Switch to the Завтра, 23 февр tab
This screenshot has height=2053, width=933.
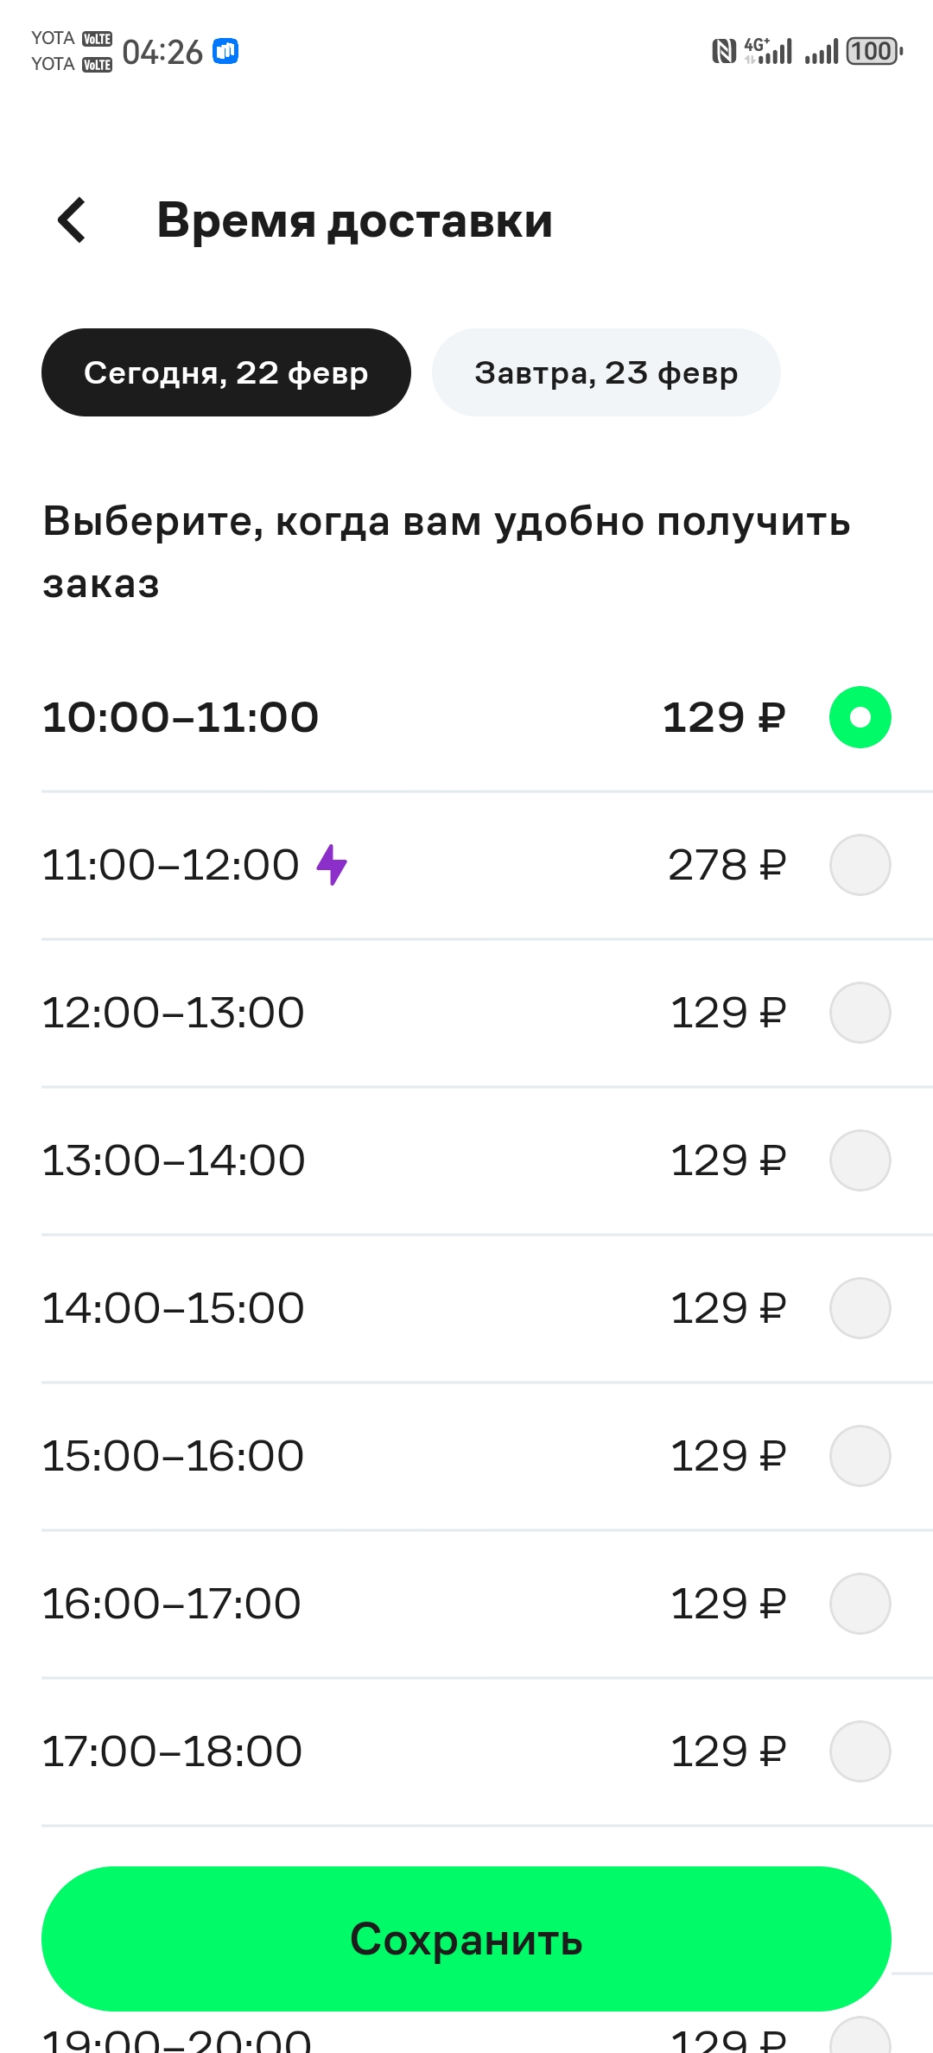pyautogui.click(x=606, y=372)
